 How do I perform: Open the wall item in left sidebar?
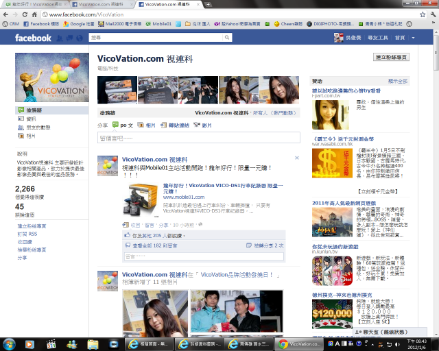click(52, 110)
